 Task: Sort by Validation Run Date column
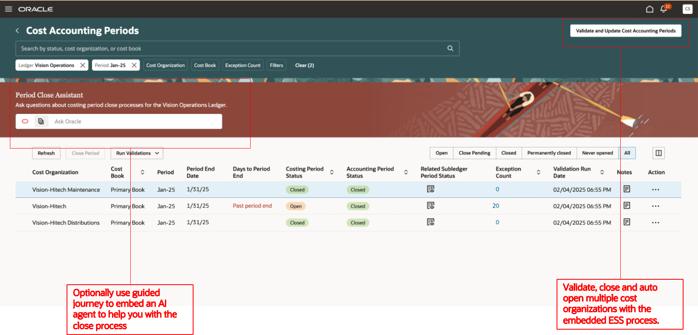tap(602, 172)
